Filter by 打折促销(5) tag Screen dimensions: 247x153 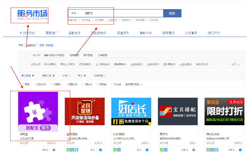(85, 64)
